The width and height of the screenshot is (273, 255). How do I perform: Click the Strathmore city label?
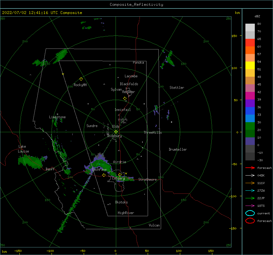click(147, 180)
